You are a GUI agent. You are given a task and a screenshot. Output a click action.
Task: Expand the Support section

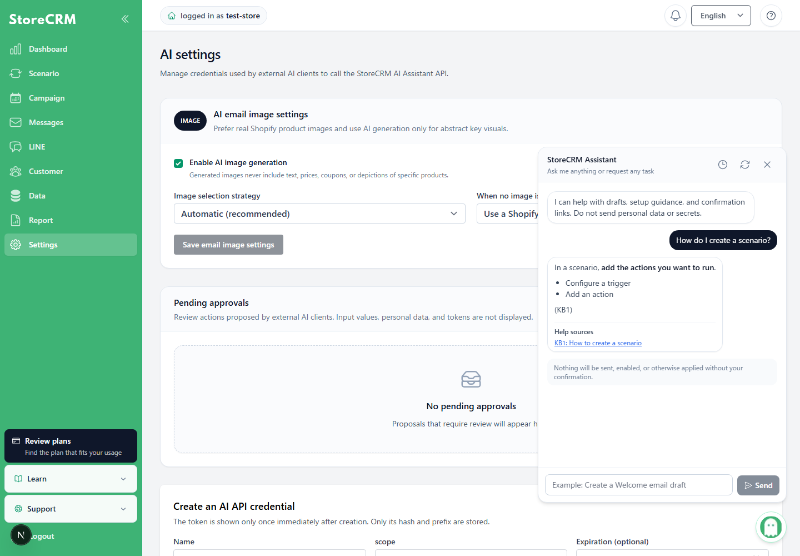(x=71, y=509)
